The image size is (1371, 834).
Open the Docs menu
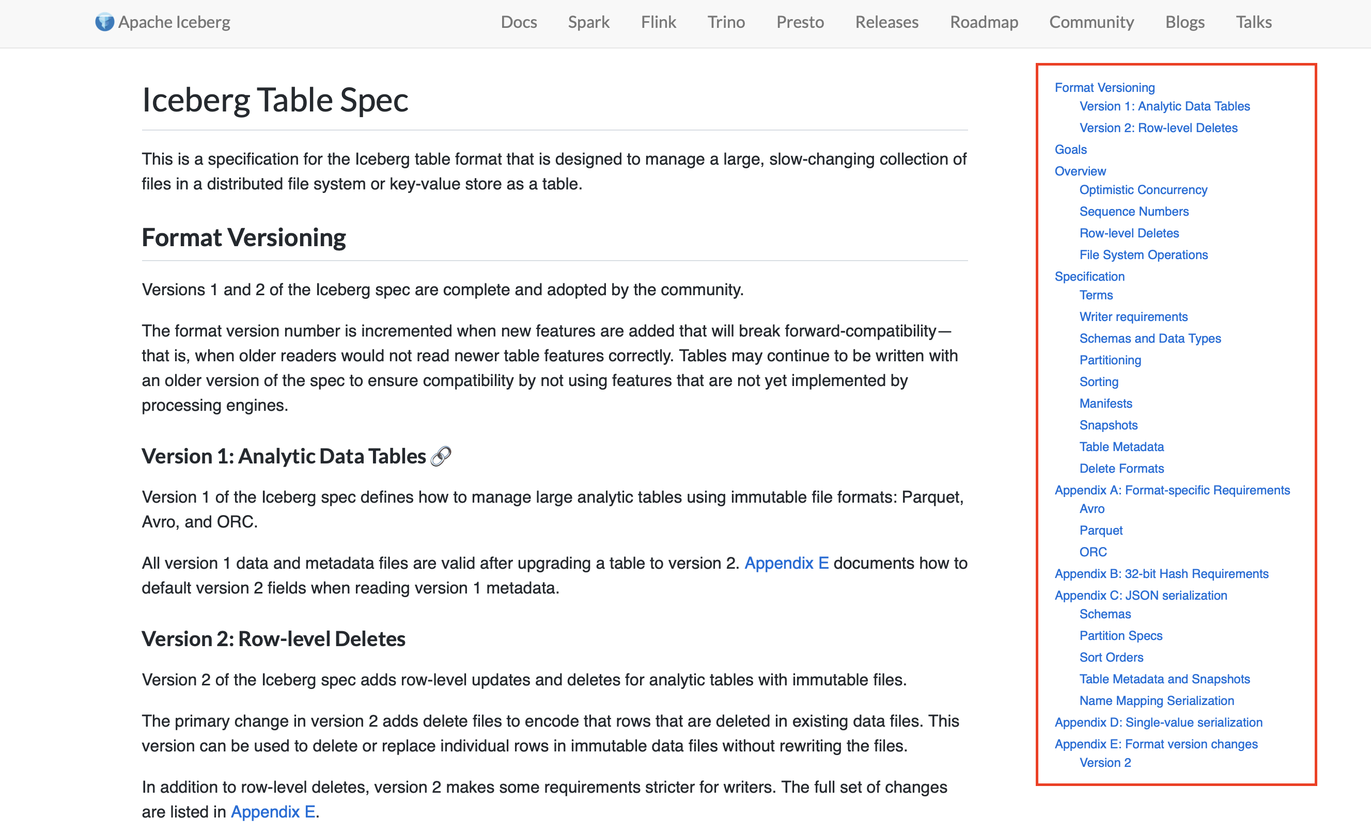pyautogui.click(x=518, y=22)
